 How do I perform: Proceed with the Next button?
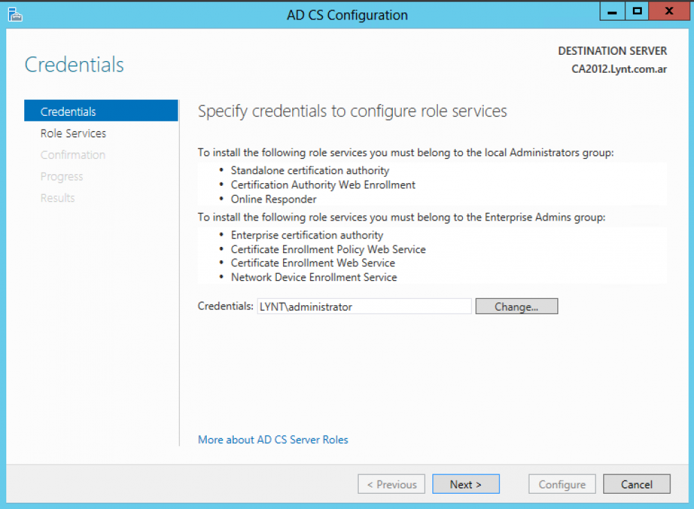click(465, 485)
